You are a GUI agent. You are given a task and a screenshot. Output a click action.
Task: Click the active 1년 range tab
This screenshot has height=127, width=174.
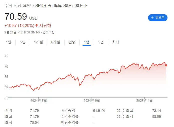86,42
